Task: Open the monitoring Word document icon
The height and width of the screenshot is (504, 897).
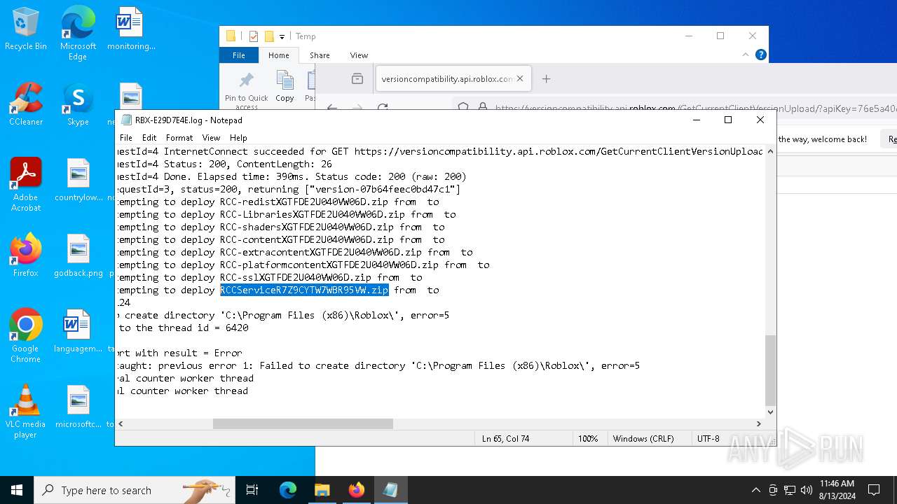Action: click(131, 29)
